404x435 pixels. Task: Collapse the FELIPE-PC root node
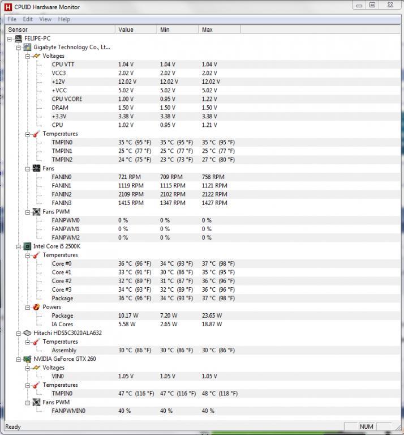point(10,39)
